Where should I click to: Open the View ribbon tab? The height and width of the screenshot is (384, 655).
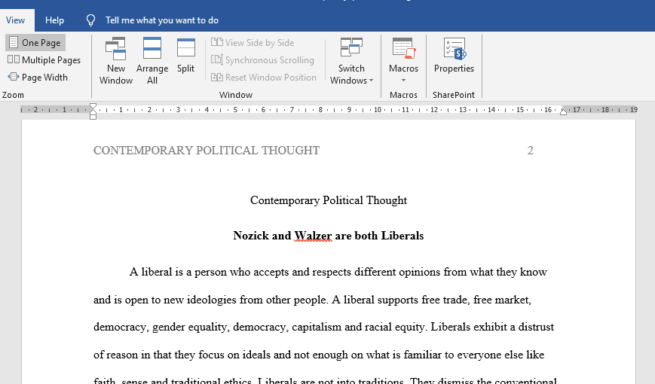click(16, 20)
